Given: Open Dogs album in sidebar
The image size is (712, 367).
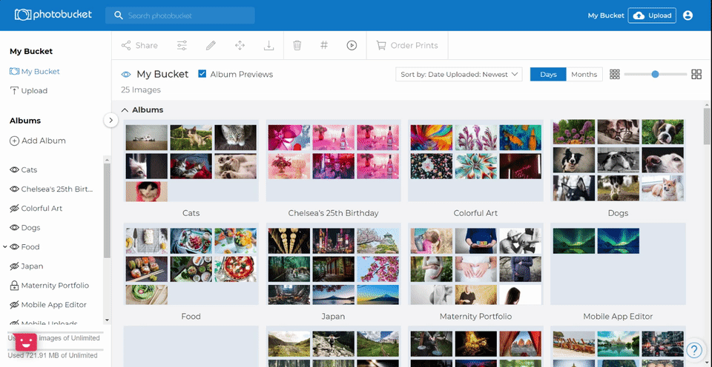Looking at the screenshot, I should (x=31, y=227).
